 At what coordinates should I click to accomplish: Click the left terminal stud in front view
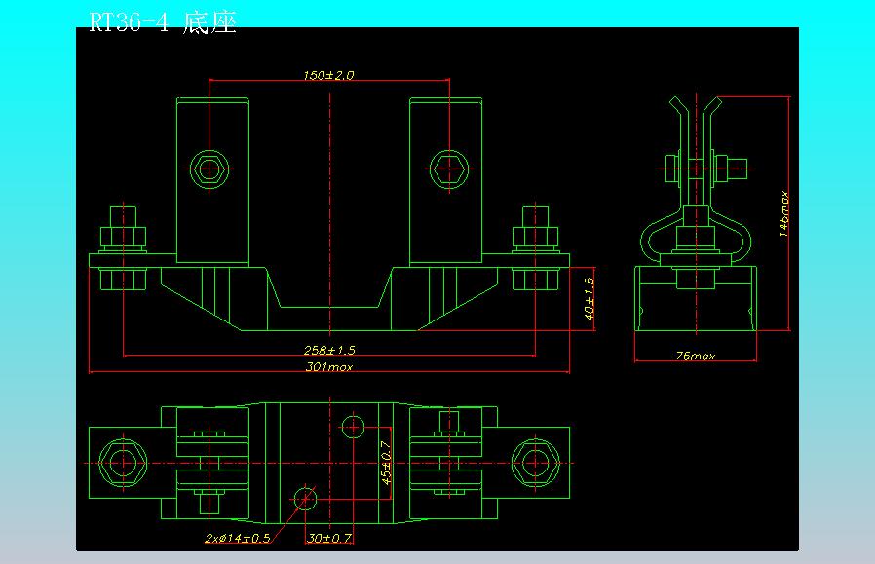pyautogui.click(x=124, y=247)
